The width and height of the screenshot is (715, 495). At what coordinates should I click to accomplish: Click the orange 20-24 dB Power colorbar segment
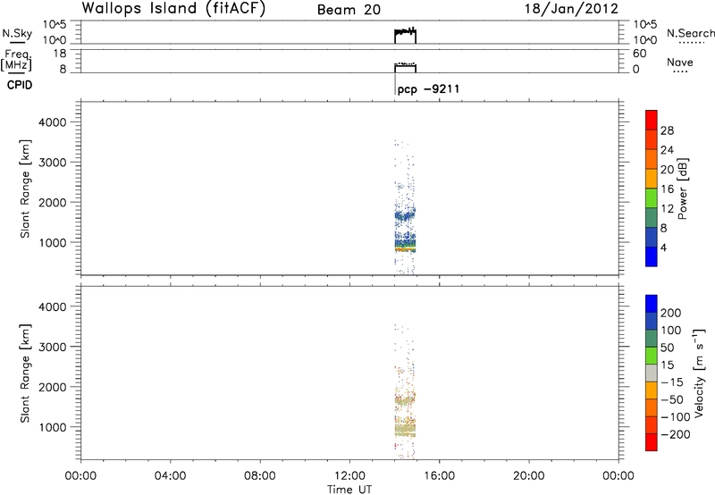tap(652, 159)
